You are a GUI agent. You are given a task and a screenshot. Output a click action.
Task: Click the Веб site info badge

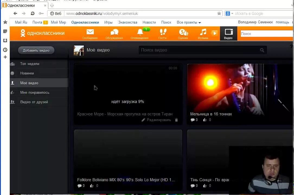click(56, 14)
